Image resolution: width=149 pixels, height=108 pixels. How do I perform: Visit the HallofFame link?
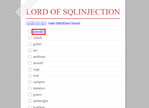(63, 23)
